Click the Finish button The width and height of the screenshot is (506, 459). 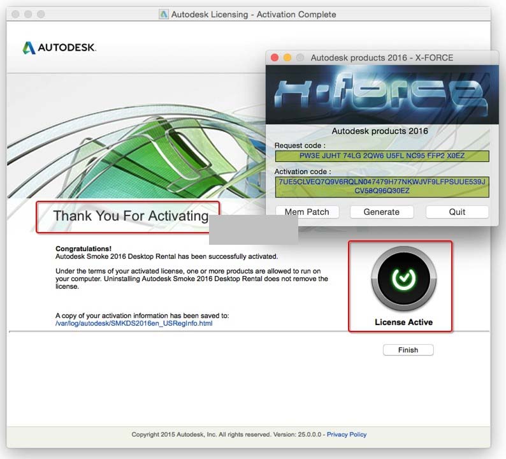(408, 350)
